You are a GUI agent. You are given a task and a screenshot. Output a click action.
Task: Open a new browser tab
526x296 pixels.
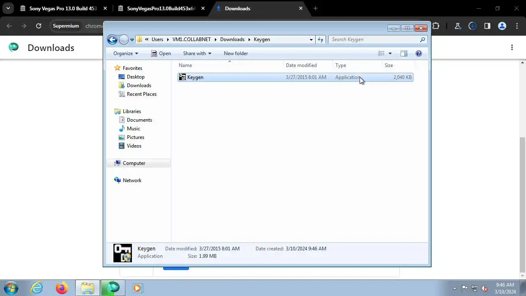pyautogui.click(x=316, y=8)
